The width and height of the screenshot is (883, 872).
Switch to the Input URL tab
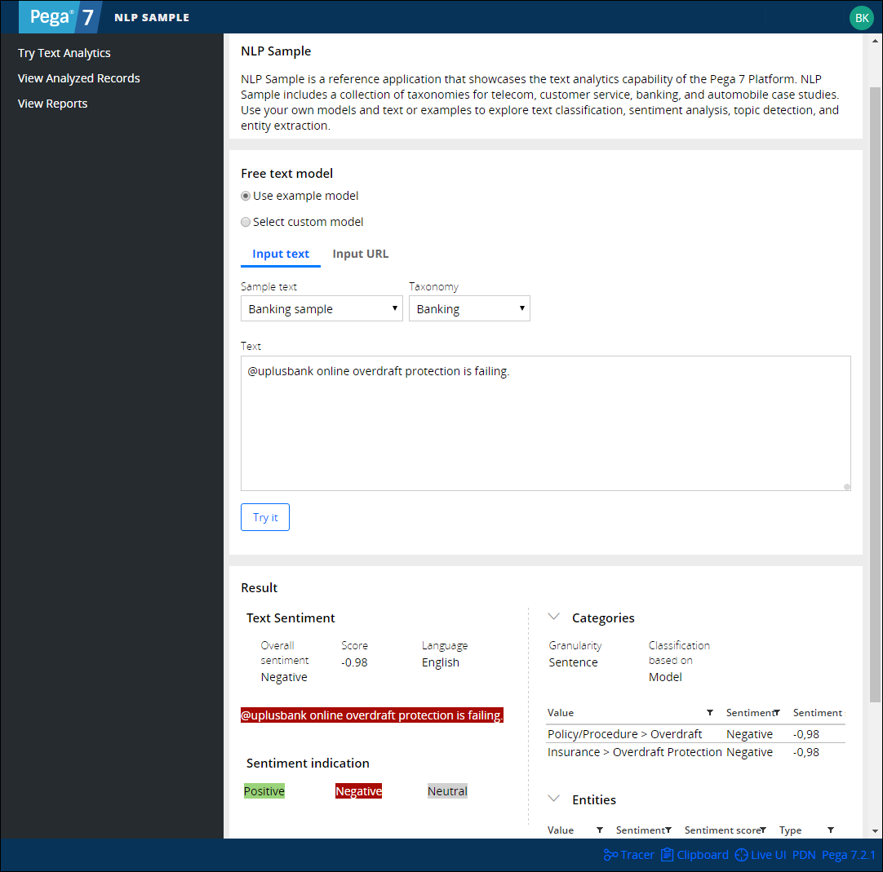pos(360,254)
